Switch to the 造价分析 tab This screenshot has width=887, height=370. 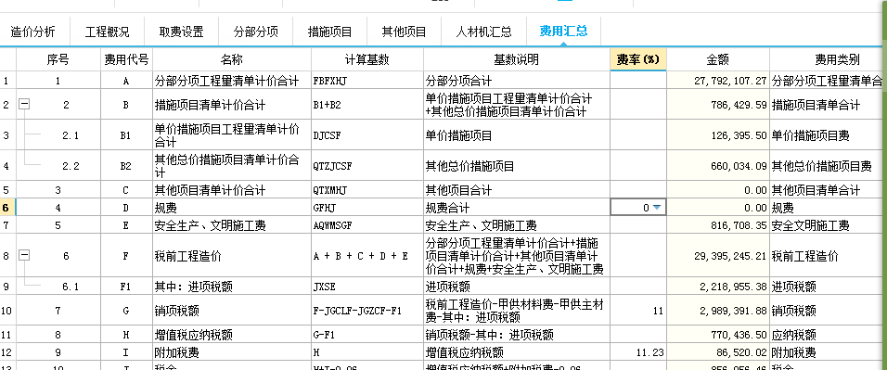33,32
